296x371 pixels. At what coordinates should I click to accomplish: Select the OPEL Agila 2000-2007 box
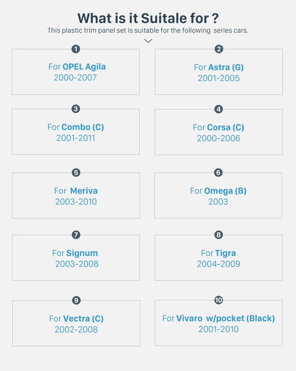(76, 72)
